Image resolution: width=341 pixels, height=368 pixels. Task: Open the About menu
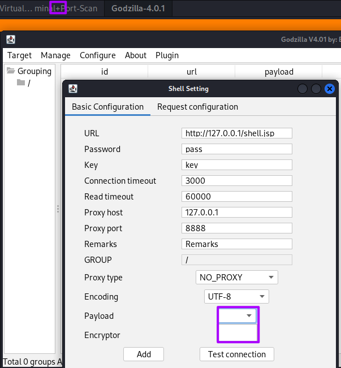[136, 55]
